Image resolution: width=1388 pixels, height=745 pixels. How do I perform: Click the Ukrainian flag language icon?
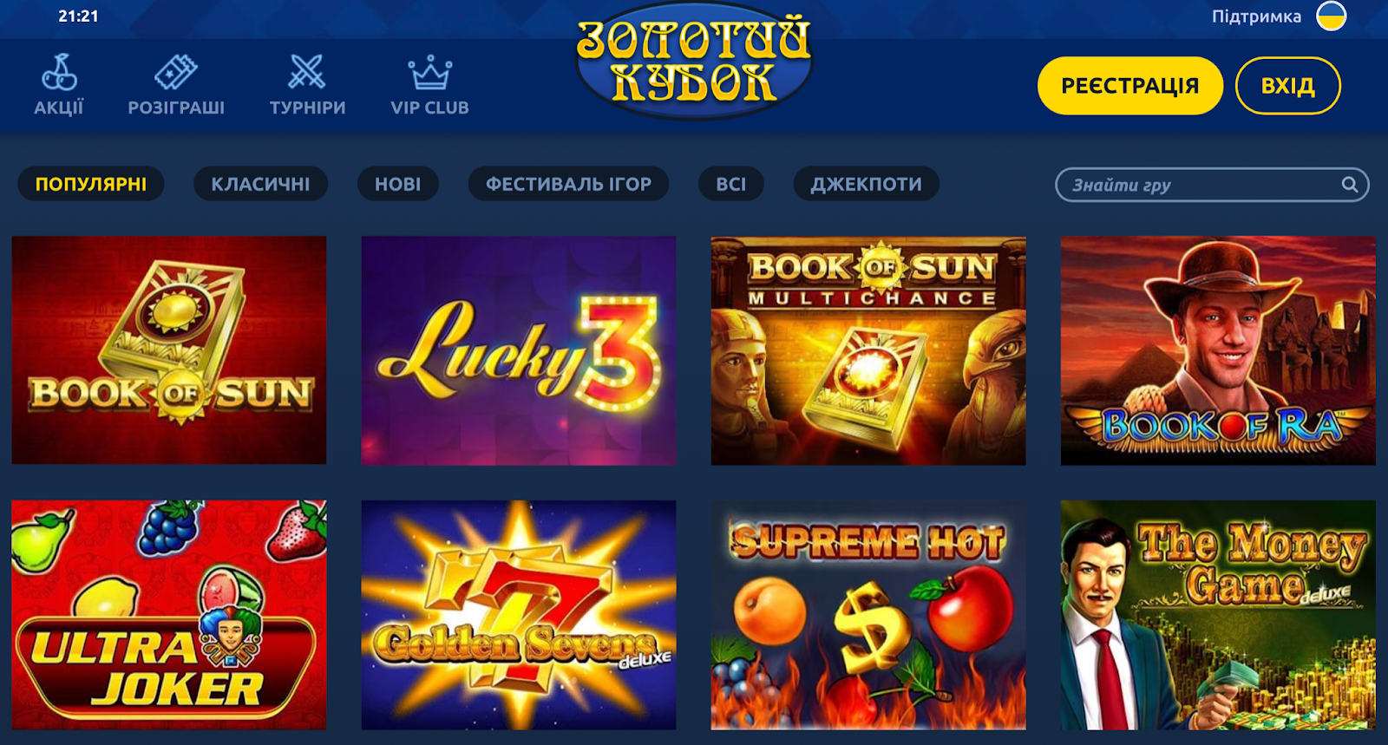(1332, 16)
